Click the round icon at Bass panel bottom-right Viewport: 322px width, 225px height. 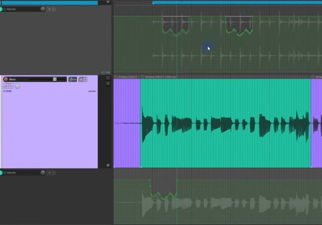pyautogui.click(x=108, y=165)
